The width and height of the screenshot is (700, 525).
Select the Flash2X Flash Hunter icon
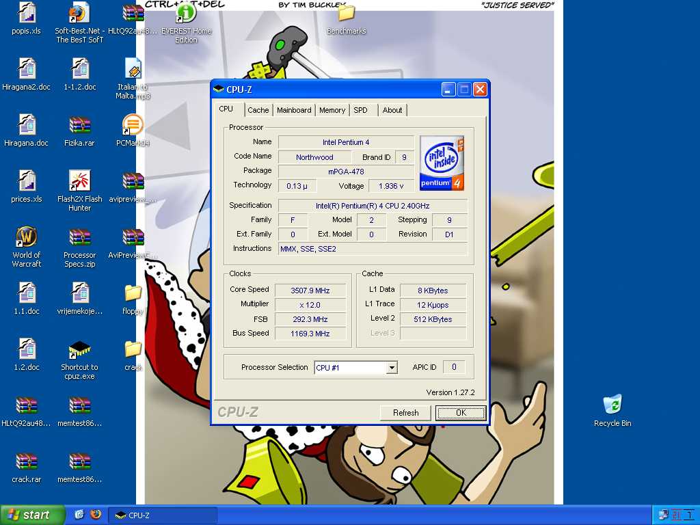click(x=80, y=181)
